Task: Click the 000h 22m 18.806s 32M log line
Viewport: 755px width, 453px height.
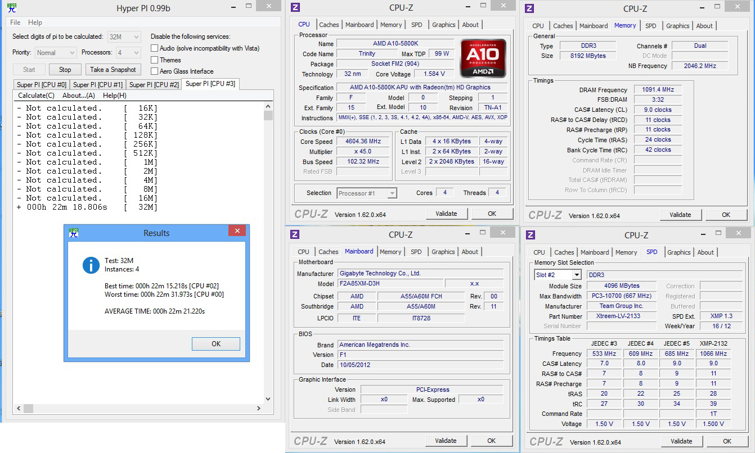Action: [x=87, y=207]
